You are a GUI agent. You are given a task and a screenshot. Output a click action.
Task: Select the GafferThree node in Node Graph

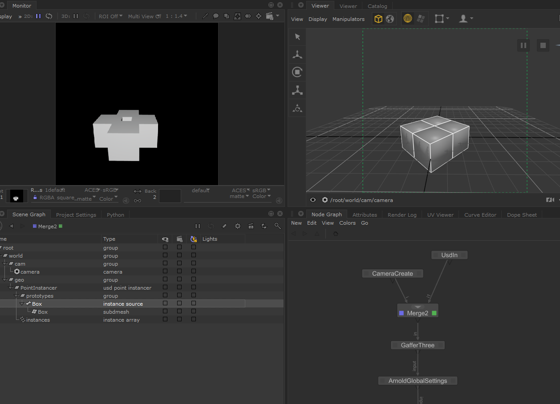(x=417, y=345)
